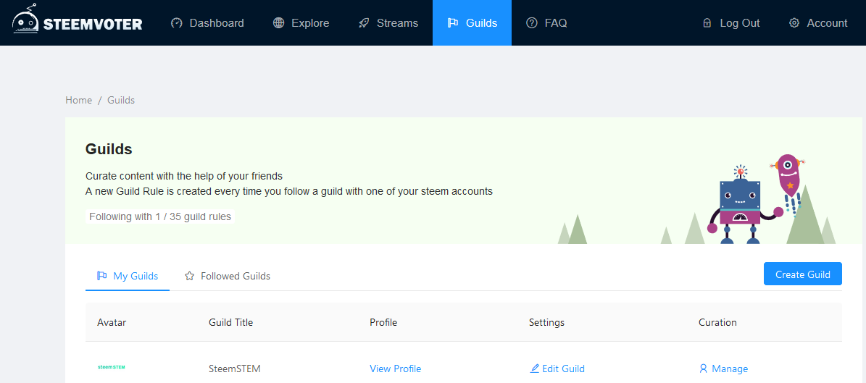Click the Steemvoter robot logo

(x=25, y=20)
